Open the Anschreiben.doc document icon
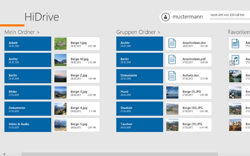The height and width of the screenshot is (156, 250). (x=172, y=43)
